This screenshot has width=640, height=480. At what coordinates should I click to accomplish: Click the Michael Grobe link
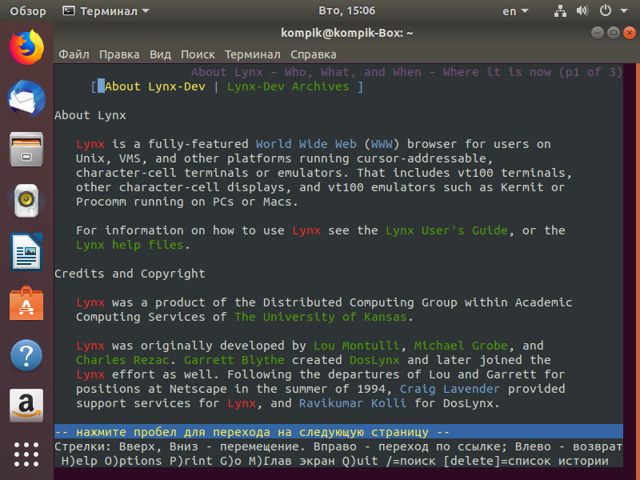point(461,346)
